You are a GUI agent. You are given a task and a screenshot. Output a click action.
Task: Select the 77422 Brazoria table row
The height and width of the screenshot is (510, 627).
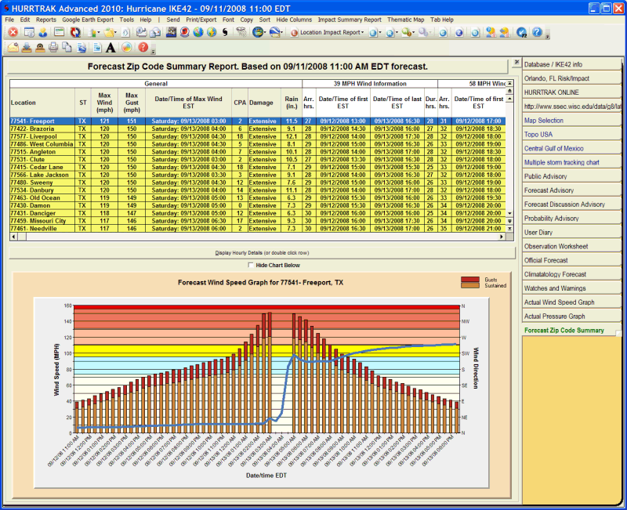(x=31, y=128)
